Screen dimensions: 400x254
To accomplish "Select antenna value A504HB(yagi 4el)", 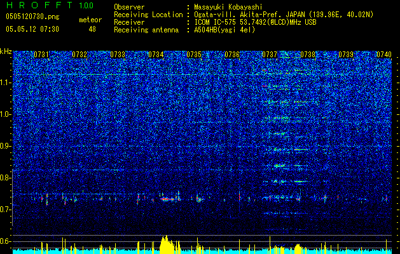I will click(224, 30).
